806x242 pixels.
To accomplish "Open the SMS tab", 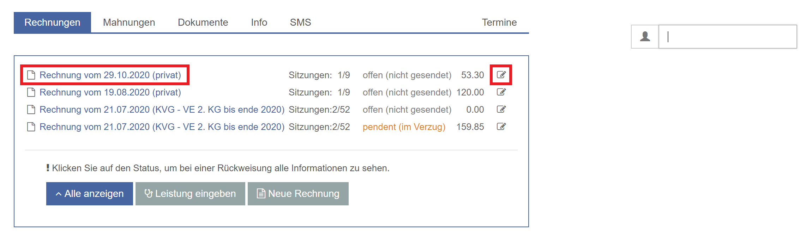I will pos(300,23).
